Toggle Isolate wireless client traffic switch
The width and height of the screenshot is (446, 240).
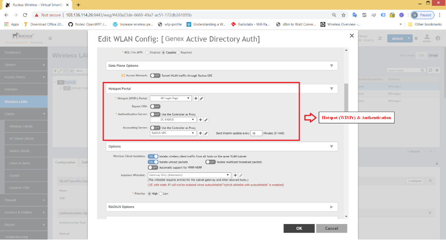point(153,156)
